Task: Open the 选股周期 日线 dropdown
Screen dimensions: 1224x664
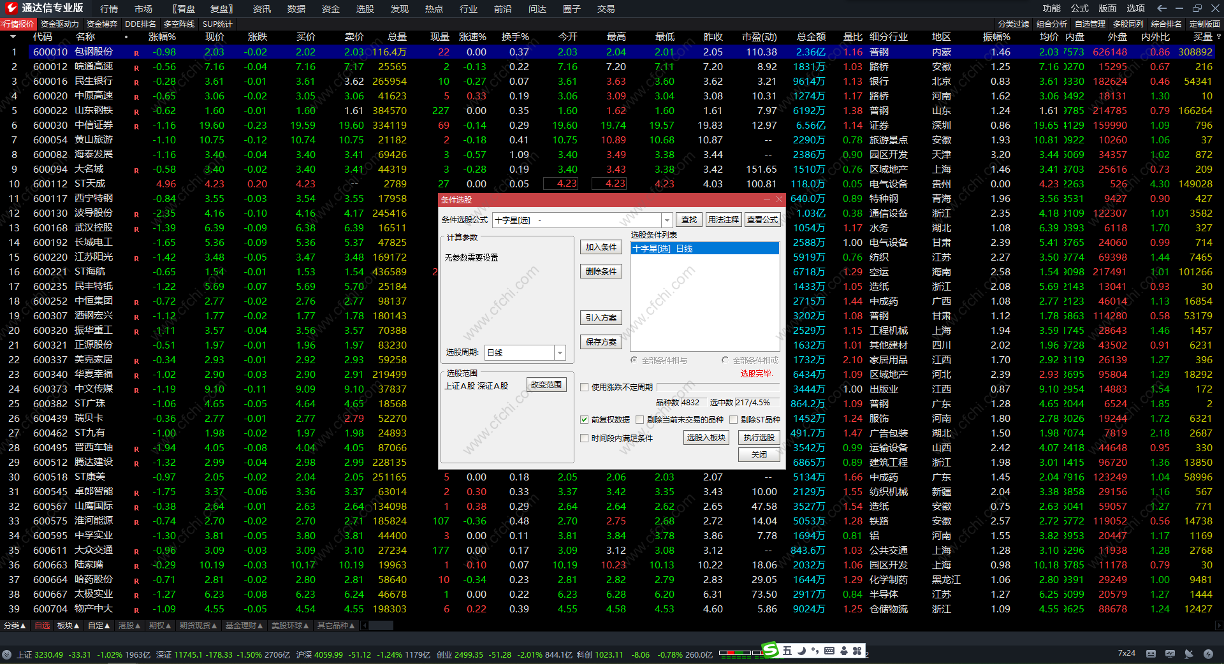Action: (x=560, y=352)
